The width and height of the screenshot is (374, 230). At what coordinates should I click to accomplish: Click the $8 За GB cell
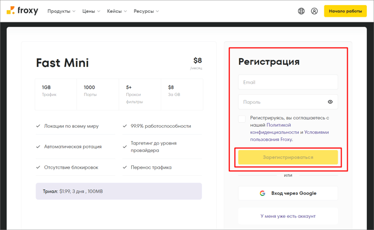182,94
